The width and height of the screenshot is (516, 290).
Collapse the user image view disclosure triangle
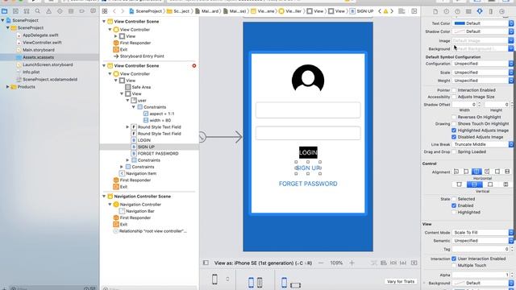(127, 100)
